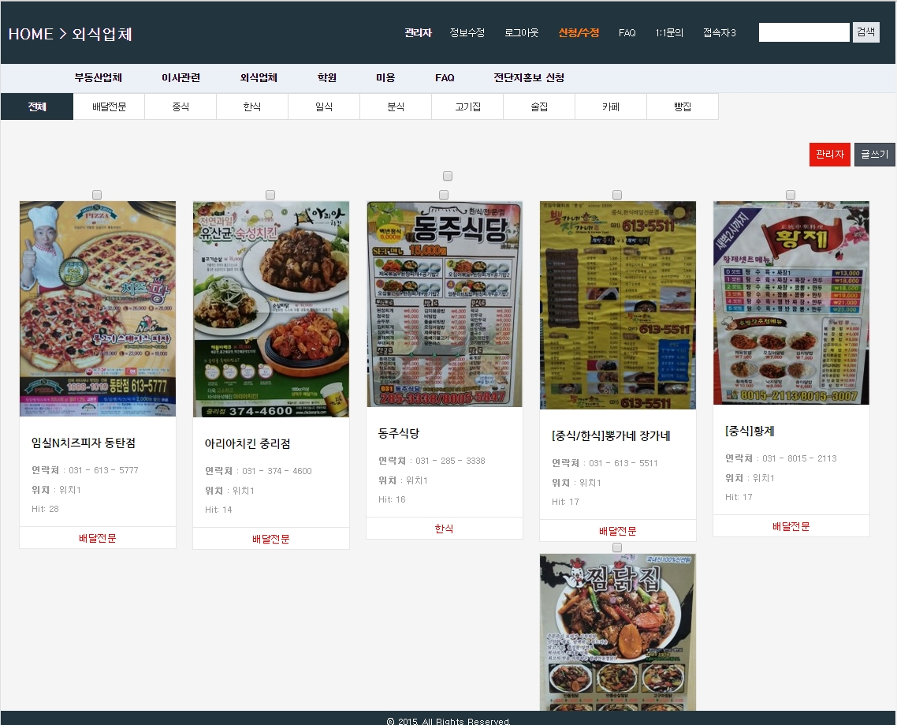The image size is (897, 725).
Task: Tick the checkbox above 아리아치킨 중리점
Action: coord(270,195)
